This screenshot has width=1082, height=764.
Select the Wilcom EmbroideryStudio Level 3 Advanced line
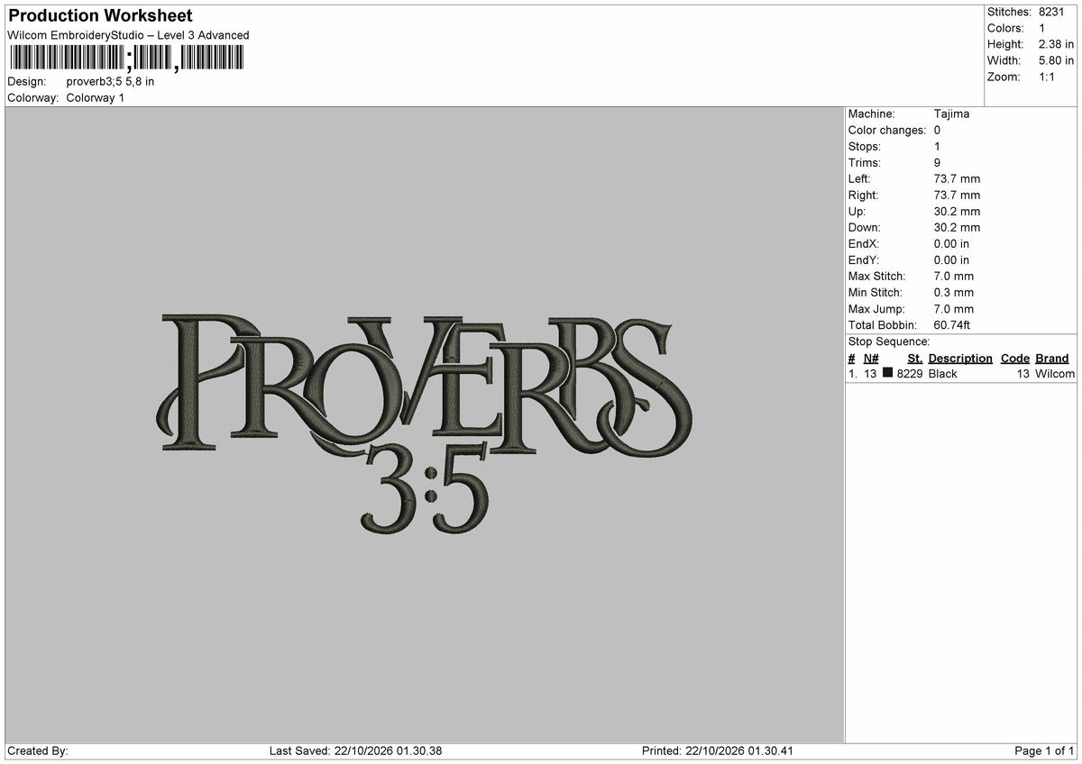click(128, 35)
